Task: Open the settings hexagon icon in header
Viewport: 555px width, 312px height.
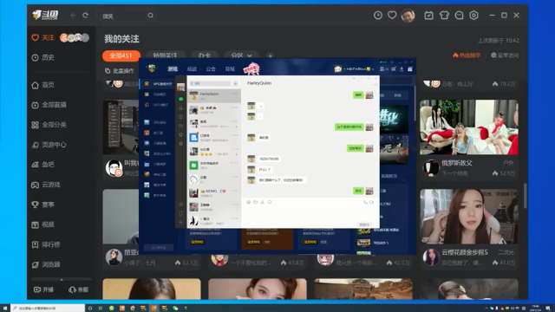Action: click(x=473, y=16)
